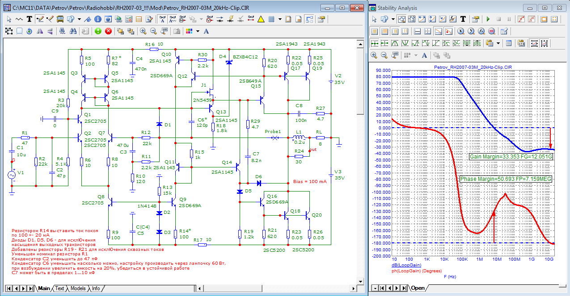Switch to the Models tab
The height and width of the screenshot is (296, 570).
tap(78, 288)
